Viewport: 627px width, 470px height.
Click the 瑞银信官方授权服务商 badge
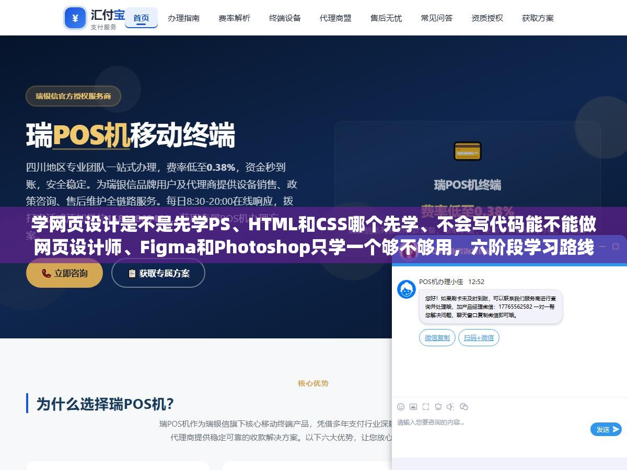[73, 96]
